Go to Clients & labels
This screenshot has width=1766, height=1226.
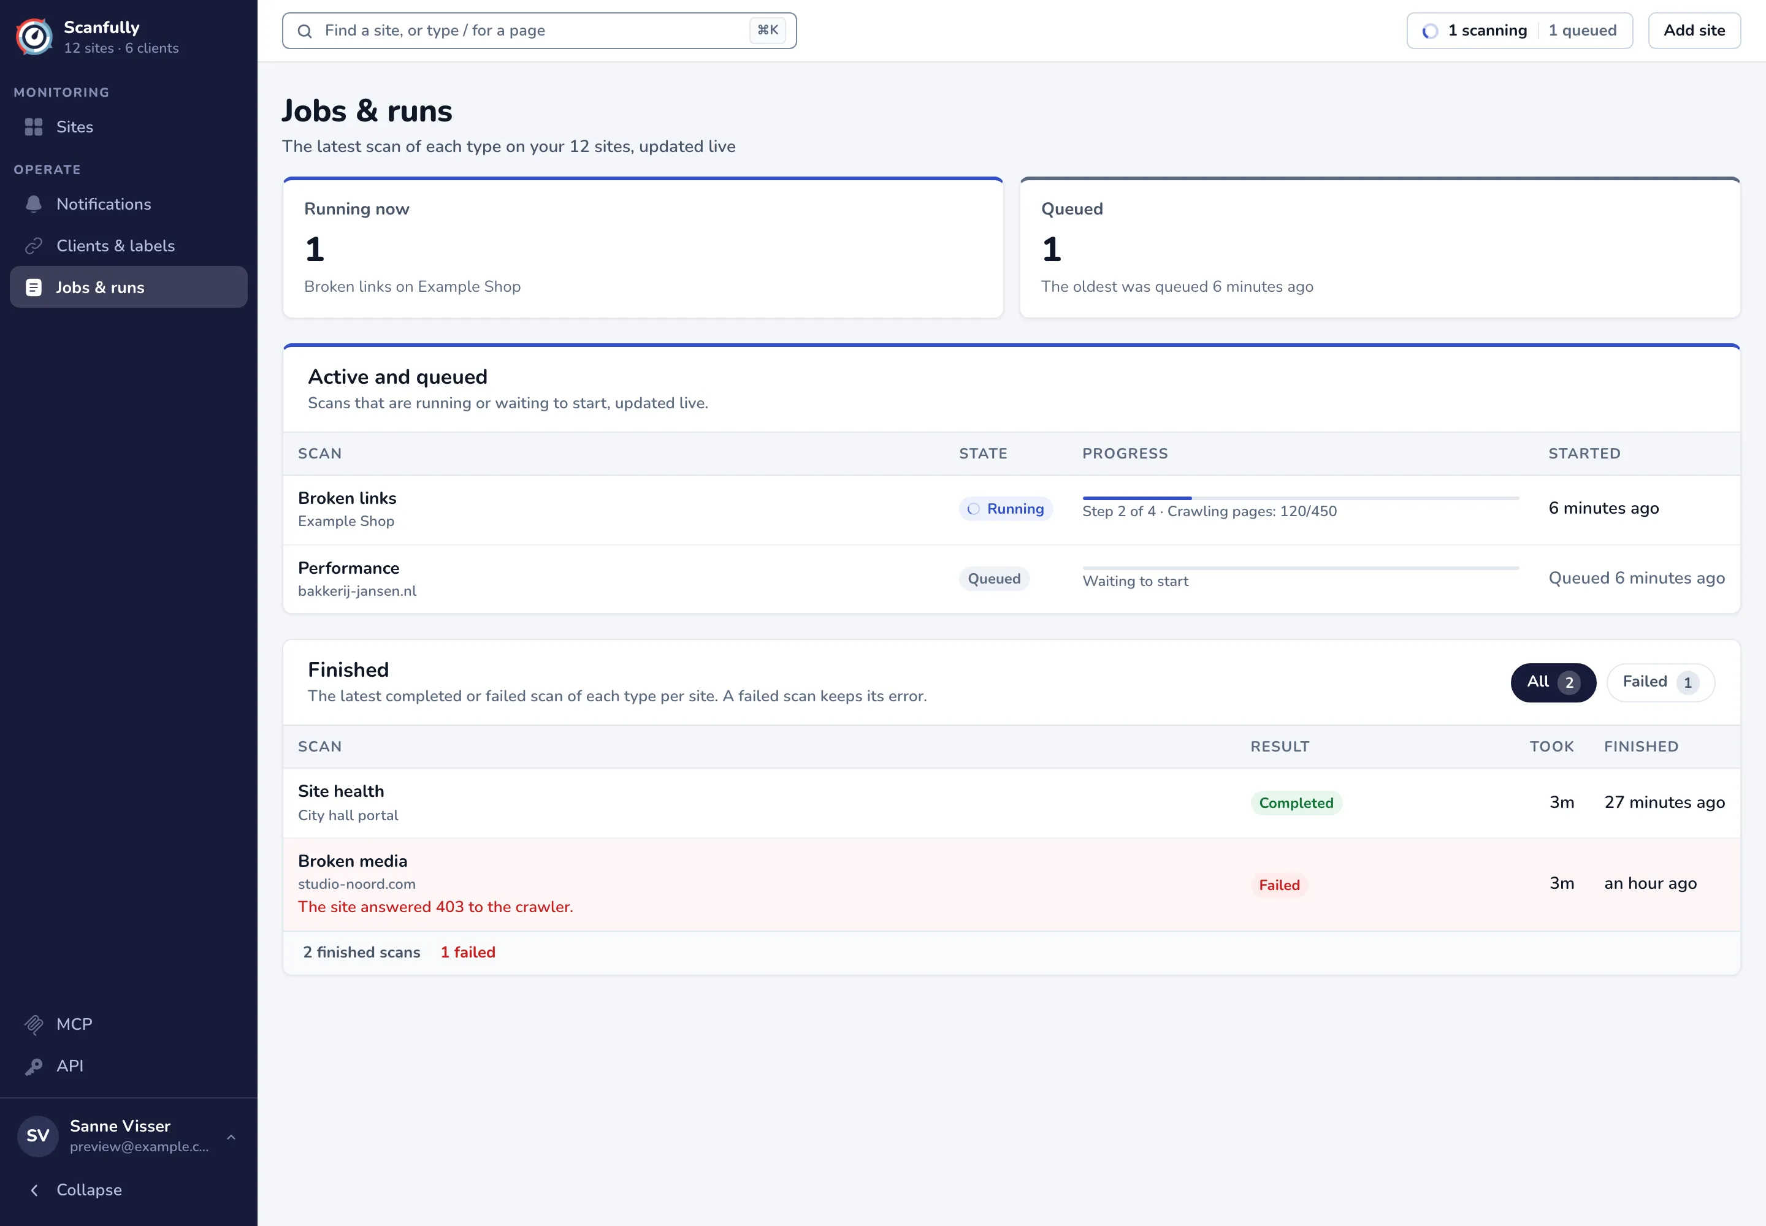128,246
